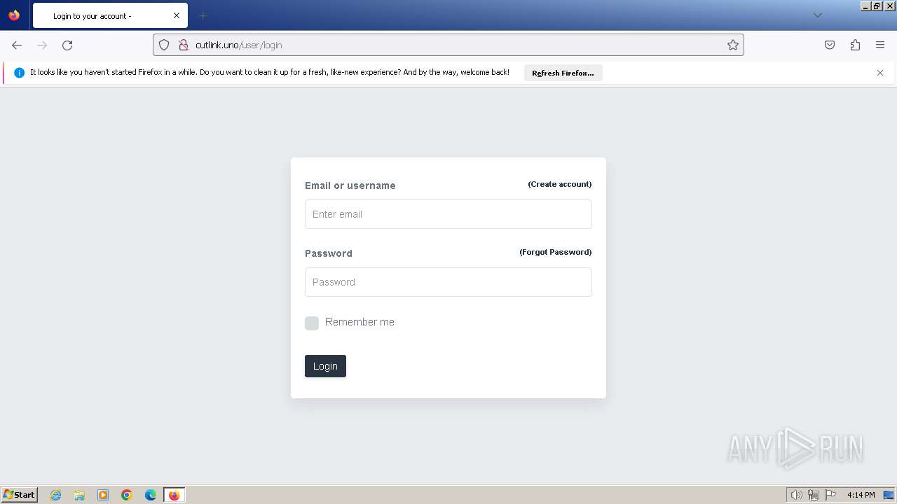Open File Explorer folder icon in taskbar
This screenshot has width=897, height=504.
click(x=79, y=495)
